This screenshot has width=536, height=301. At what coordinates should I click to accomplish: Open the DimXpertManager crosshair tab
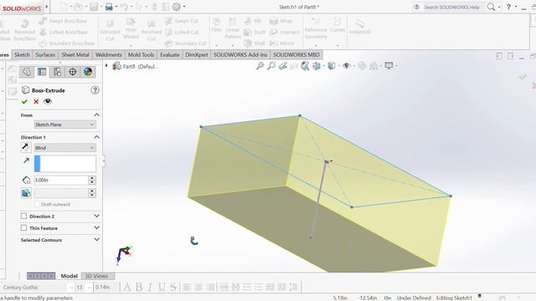pos(73,72)
